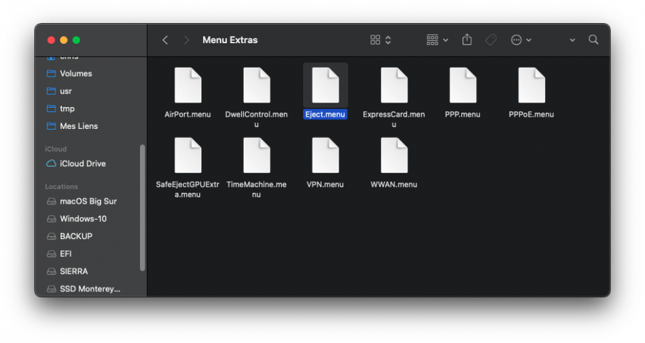Click the Locations section header

click(x=61, y=186)
